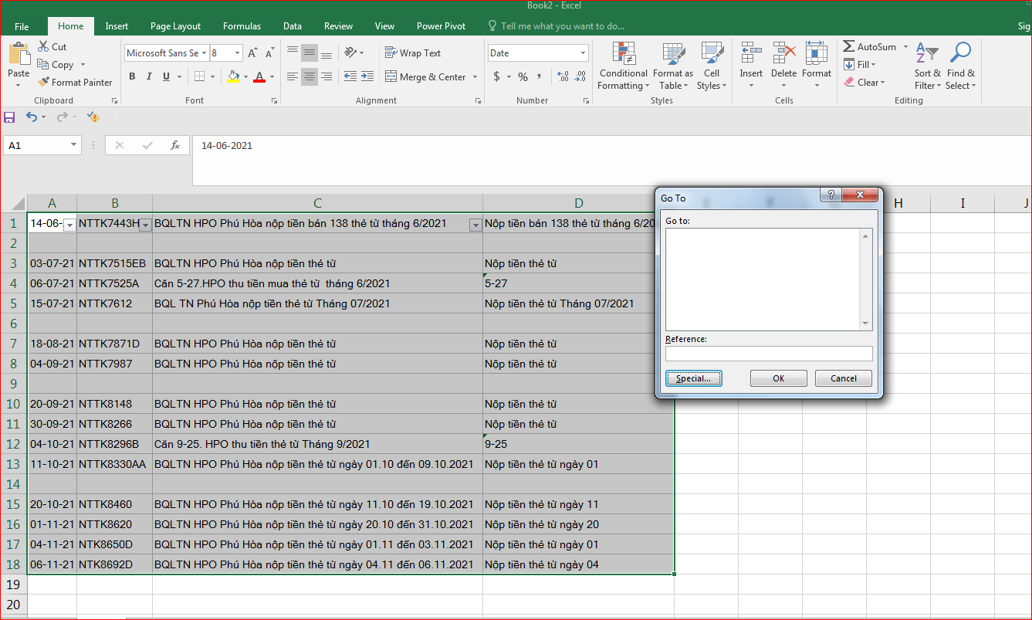Click the Borders icon
The image size is (1032, 620).
click(199, 76)
